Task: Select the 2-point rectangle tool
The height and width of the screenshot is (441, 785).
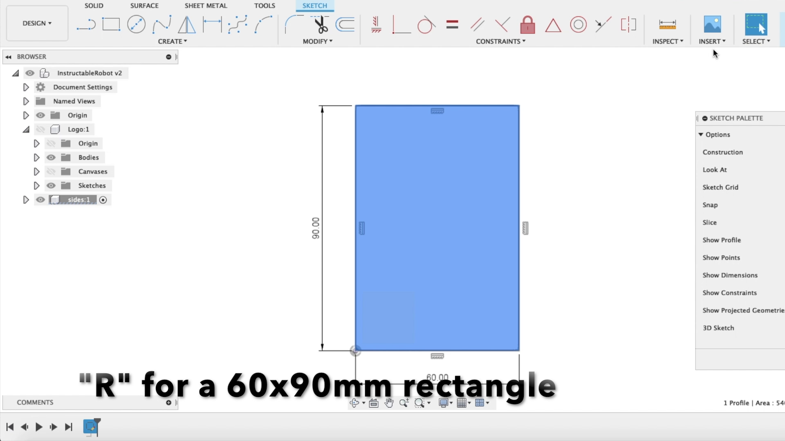Action: (x=111, y=24)
